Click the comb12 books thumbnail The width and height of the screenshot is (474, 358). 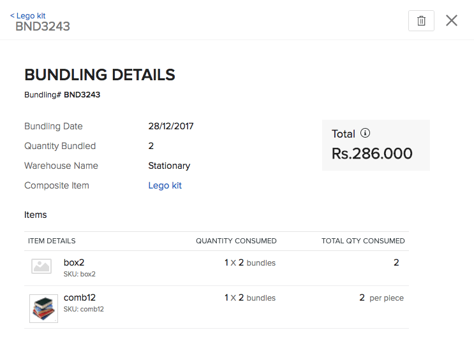[43, 308]
